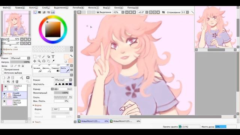
Task: Adjust the brush Плотн. density slider
Action: pyautogui.click(x=63, y=97)
